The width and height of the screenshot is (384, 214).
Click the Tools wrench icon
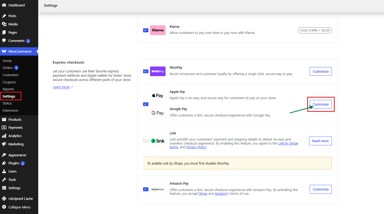click(4, 180)
